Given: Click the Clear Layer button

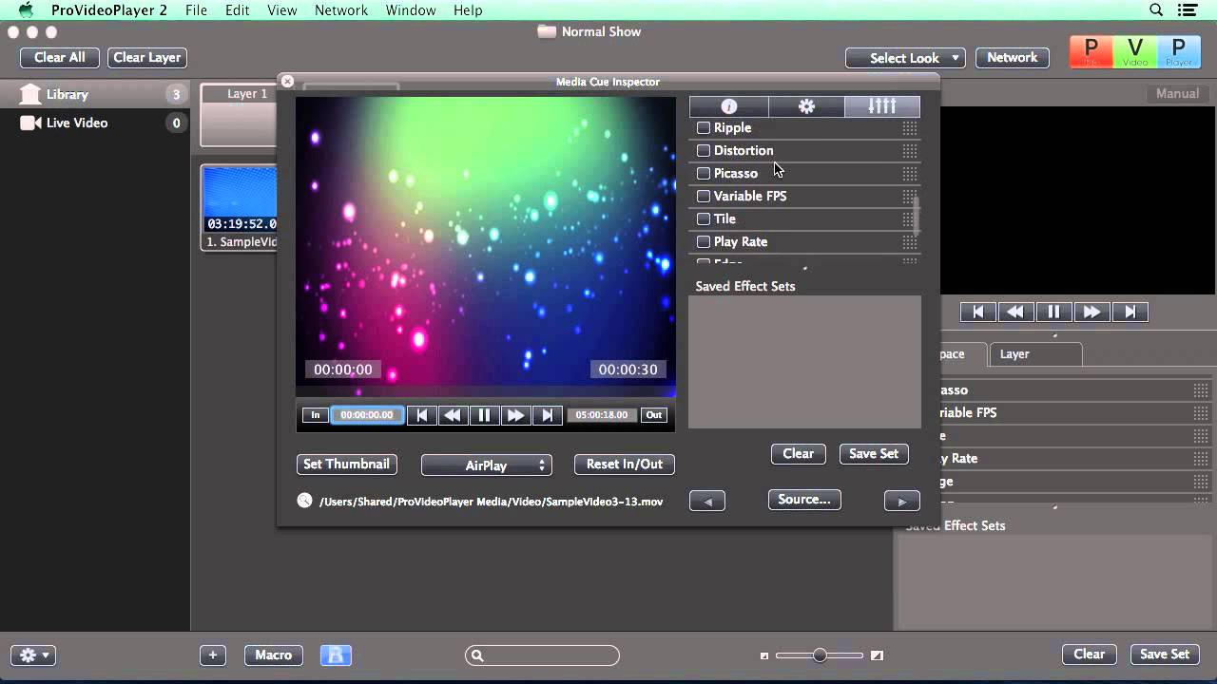Looking at the screenshot, I should click(x=147, y=57).
